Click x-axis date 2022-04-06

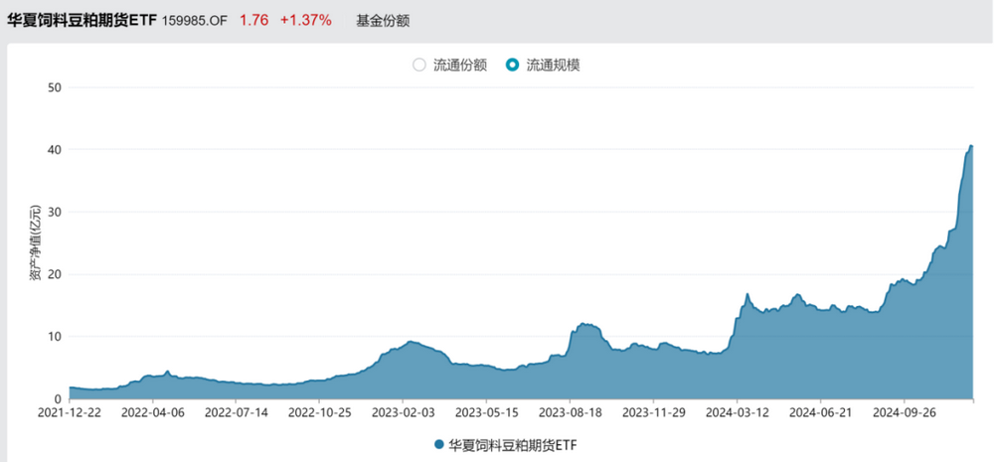(153, 412)
